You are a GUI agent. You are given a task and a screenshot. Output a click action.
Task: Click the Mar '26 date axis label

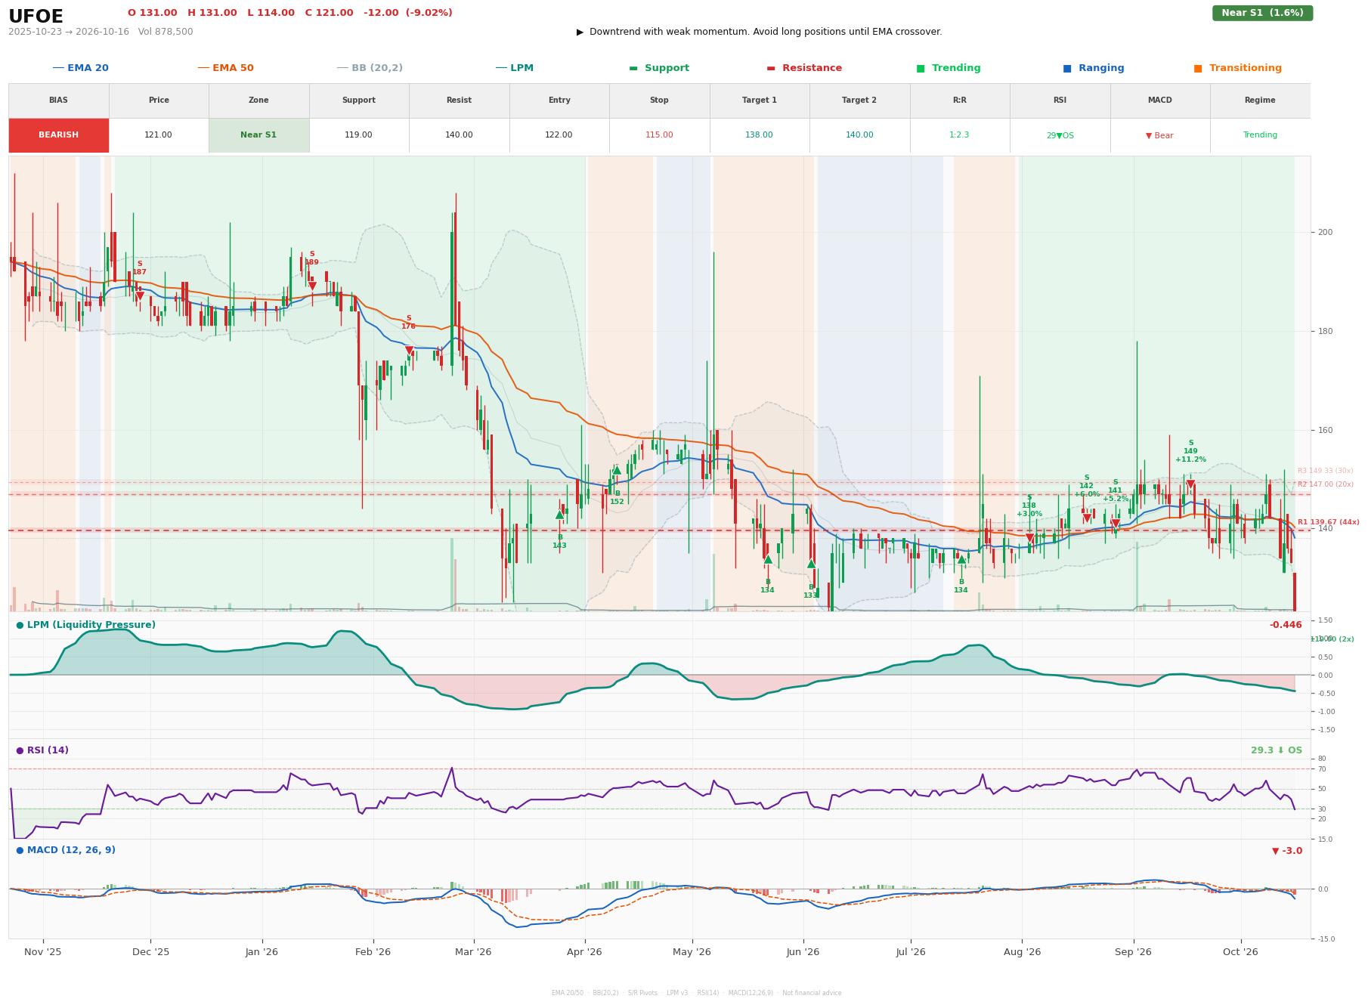(473, 952)
